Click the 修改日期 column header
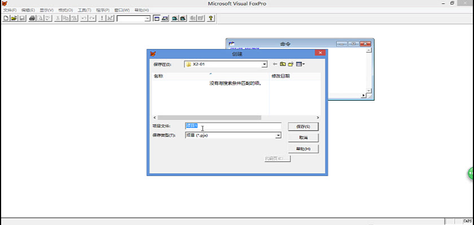Viewport: 474px width, 225px height. pyautogui.click(x=295, y=76)
